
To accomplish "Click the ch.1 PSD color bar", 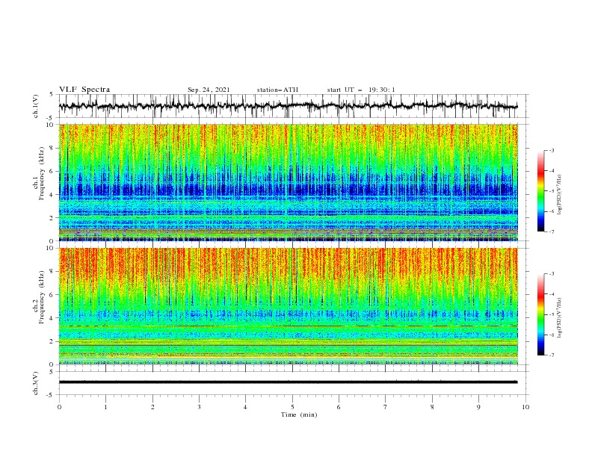I will pos(540,191).
